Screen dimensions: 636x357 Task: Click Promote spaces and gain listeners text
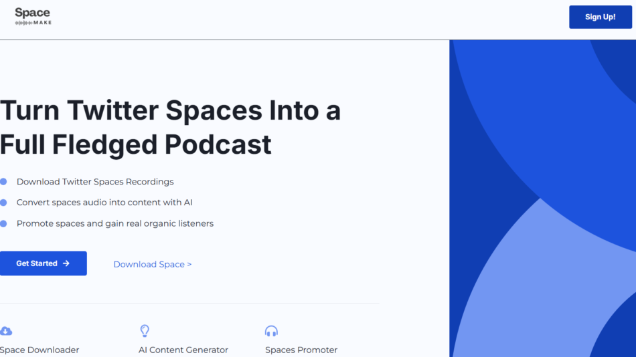pos(115,223)
